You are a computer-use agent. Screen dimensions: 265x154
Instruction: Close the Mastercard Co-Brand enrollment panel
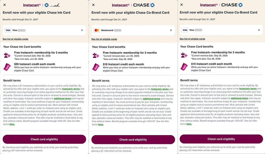point(93,5)
